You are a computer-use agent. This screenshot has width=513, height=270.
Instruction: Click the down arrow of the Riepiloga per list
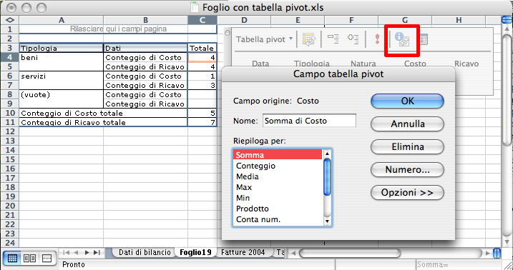tap(327, 221)
